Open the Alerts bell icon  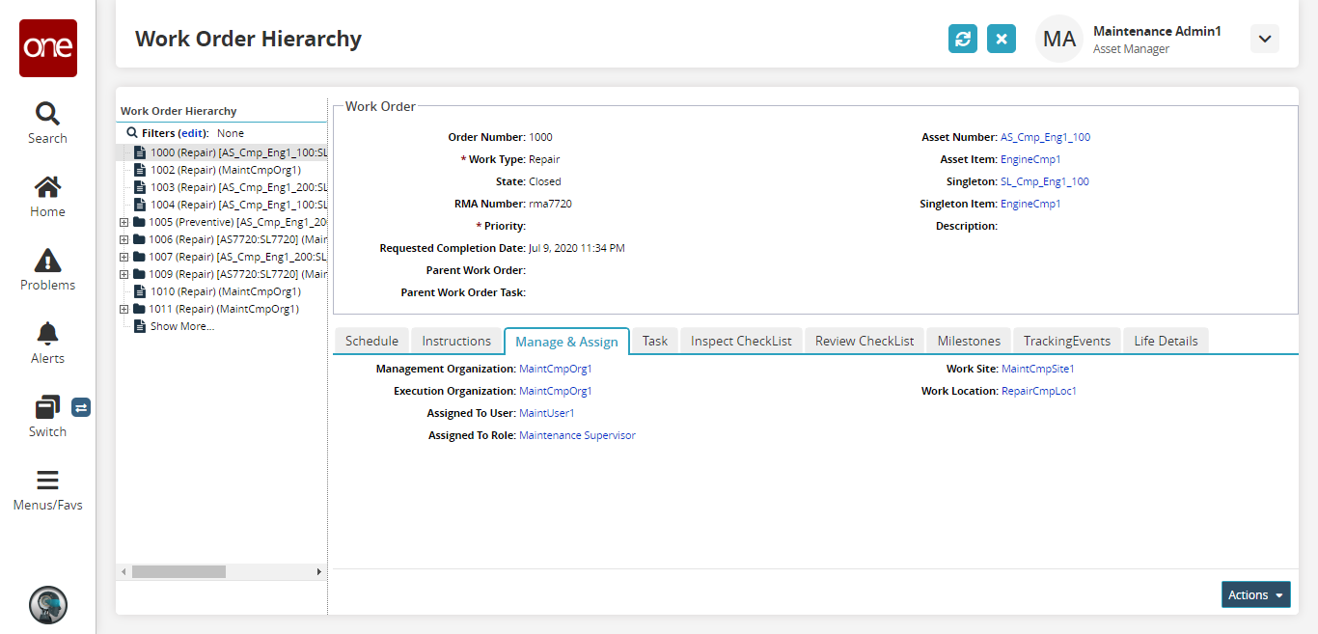coord(47,334)
